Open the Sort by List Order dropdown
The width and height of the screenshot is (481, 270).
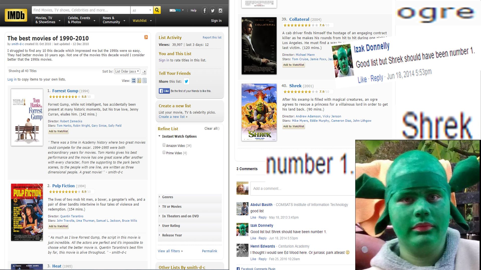(127, 71)
